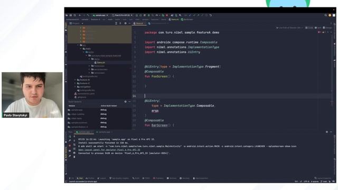Screen dimensions: 338x190
Task: Open device dropdown 'Pixel 6 Pro API 33'
Action: pos(122,15)
